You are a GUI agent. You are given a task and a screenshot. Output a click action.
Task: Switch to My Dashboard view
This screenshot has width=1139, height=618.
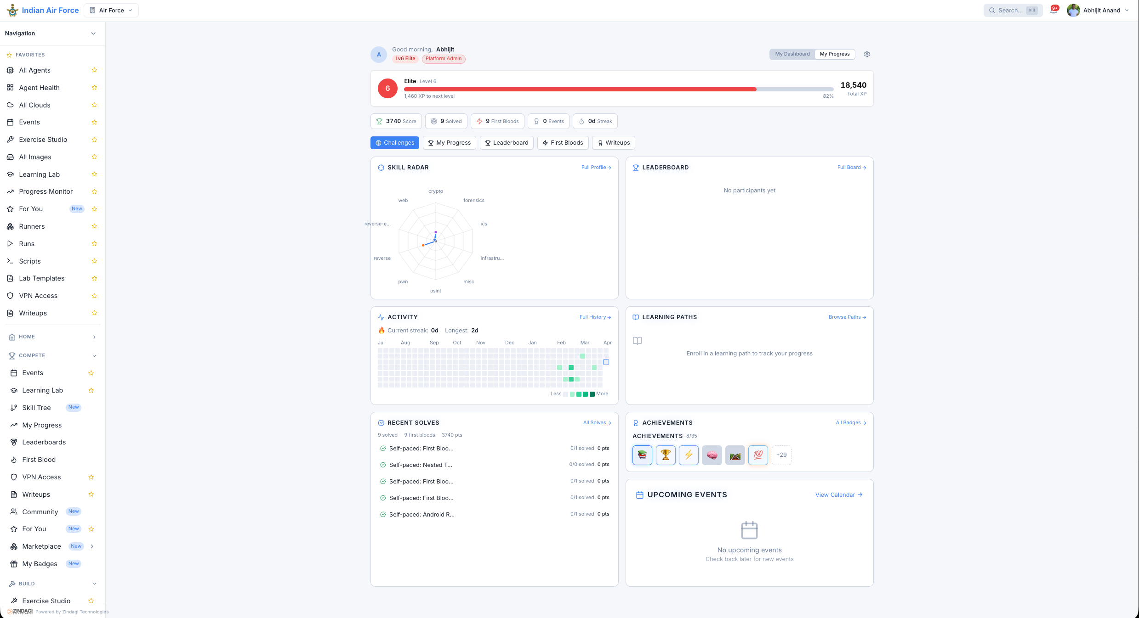pos(792,54)
